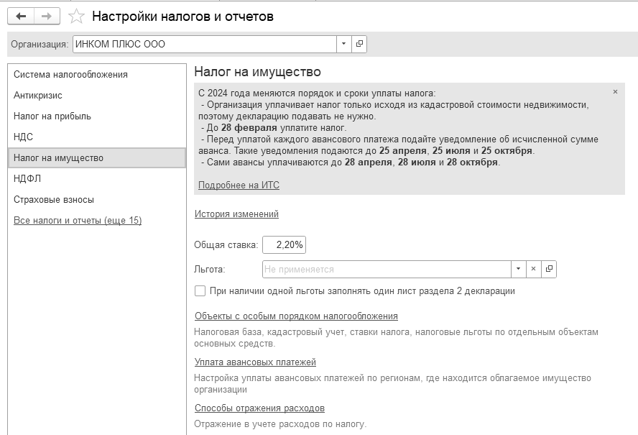Expand the Льгота dropdown list
Screen dimensions: 638x435
[518, 269]
